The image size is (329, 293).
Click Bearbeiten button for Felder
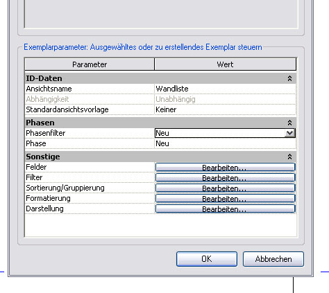click(225, 167)
